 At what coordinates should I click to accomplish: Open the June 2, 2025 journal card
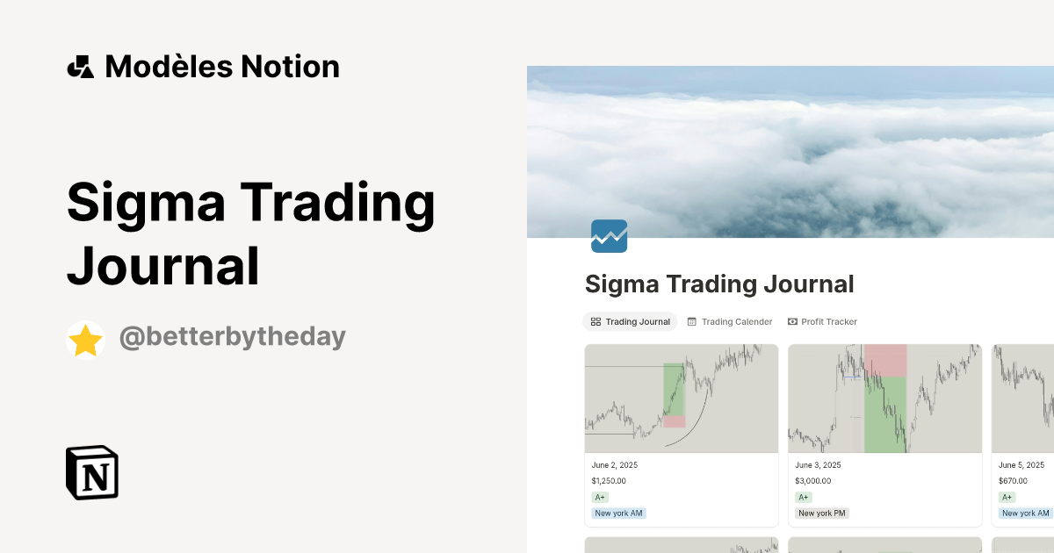(x=681, y=398)
